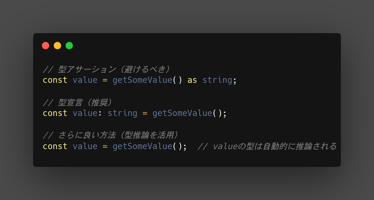
Task: Click the comment 型宣言（推奨）
Action: (78, 103)
